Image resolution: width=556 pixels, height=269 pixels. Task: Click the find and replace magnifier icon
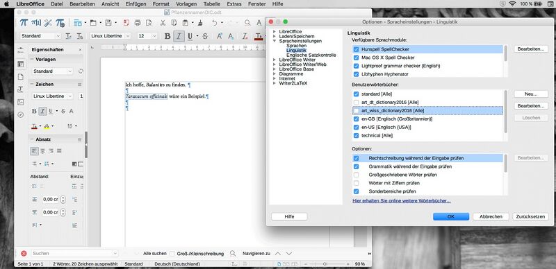click(247, 23)
